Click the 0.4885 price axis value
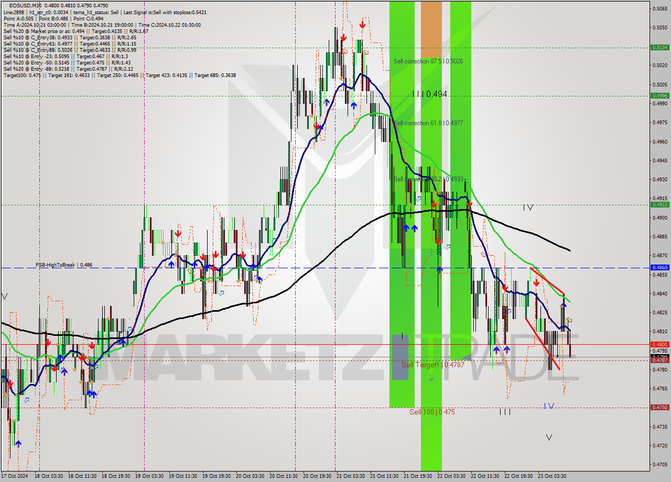This screenshot has width=671, height=482. tap(660, 236)
